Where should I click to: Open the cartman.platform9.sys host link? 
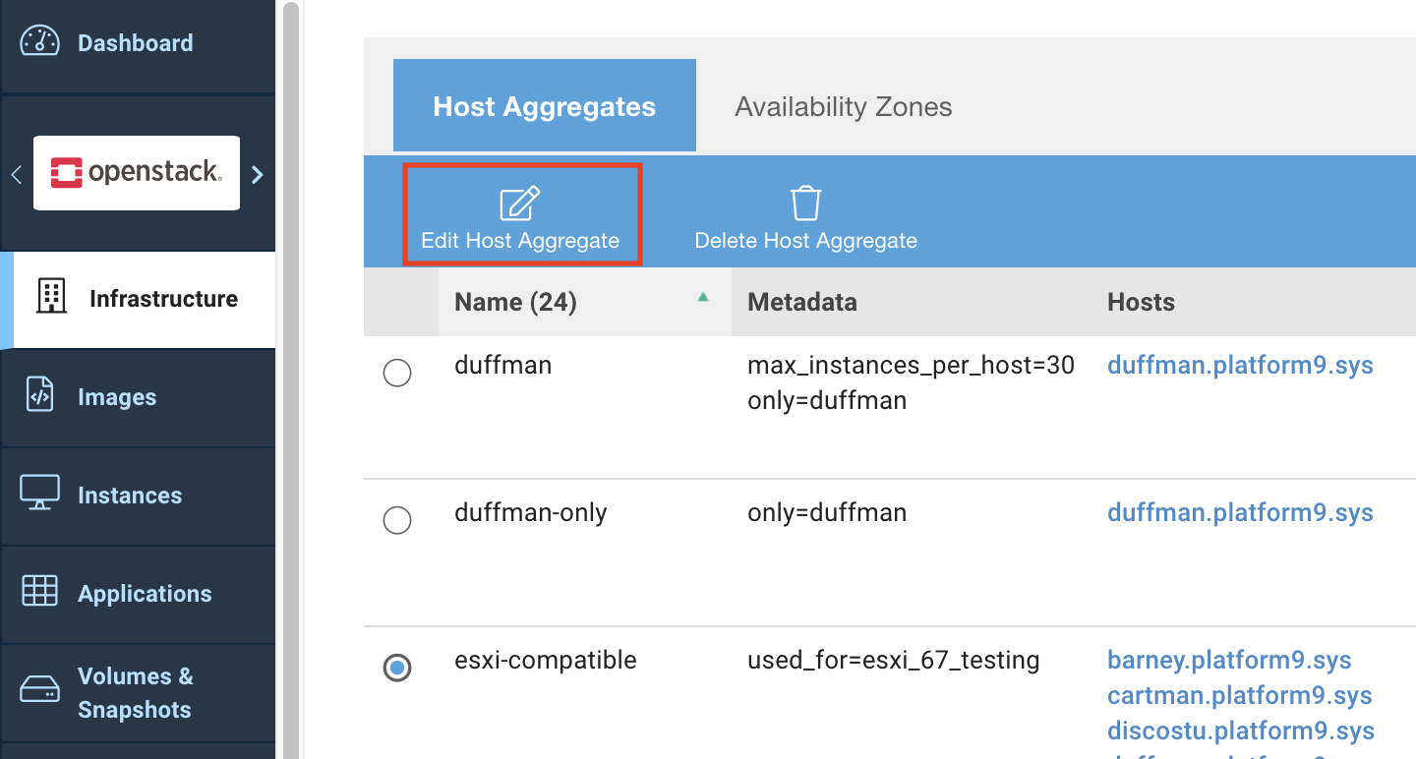point(1239,696)
